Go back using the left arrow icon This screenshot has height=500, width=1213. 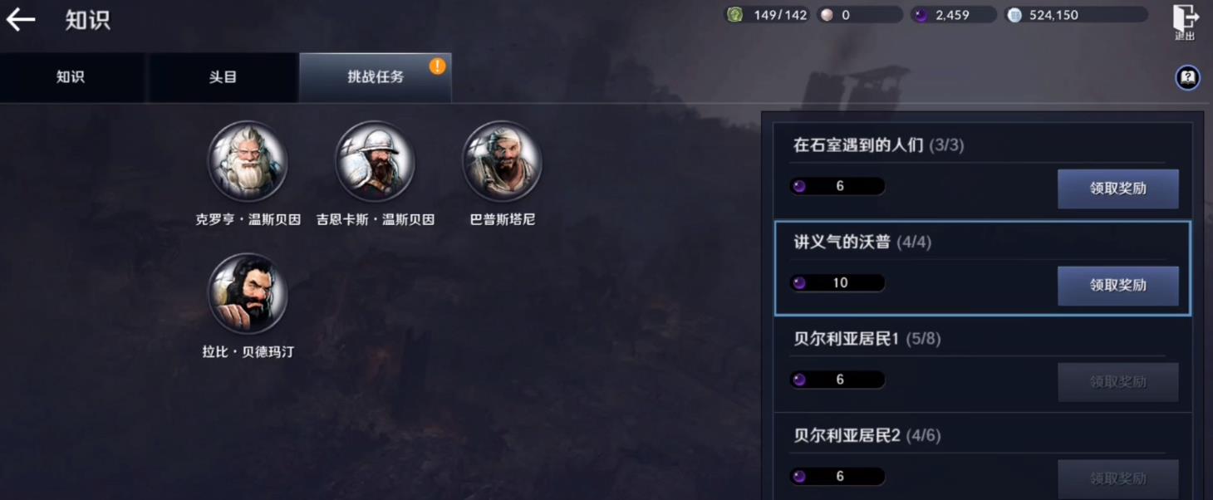tap(21, 19)
